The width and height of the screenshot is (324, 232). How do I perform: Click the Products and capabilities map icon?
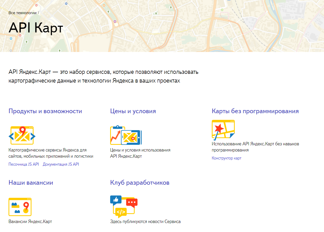tap(22, 135)
